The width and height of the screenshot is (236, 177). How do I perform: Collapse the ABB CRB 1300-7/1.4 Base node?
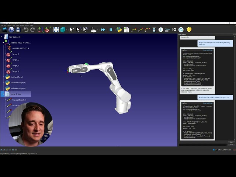coord(3,43)
